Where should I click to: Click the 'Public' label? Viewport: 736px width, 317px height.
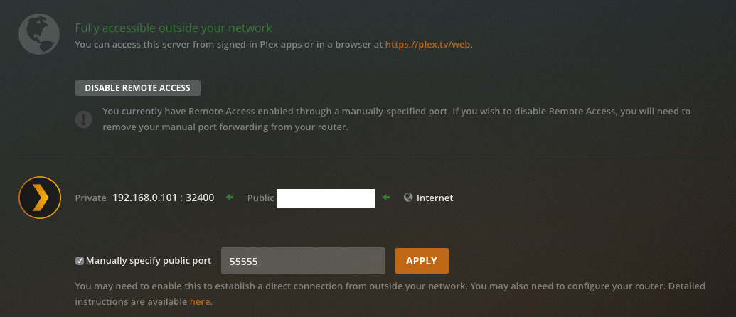260,198
